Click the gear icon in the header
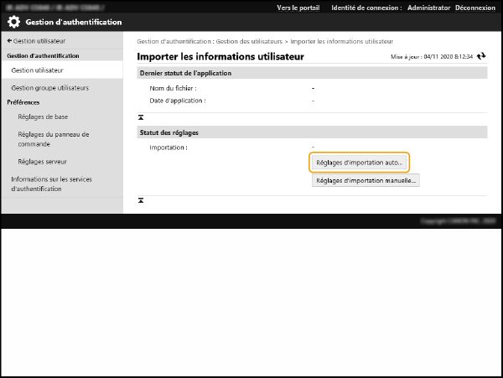503x378 pixels. click(x=13, y=22)
